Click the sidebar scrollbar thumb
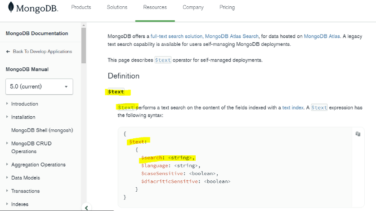 click(x=84, y=45)
